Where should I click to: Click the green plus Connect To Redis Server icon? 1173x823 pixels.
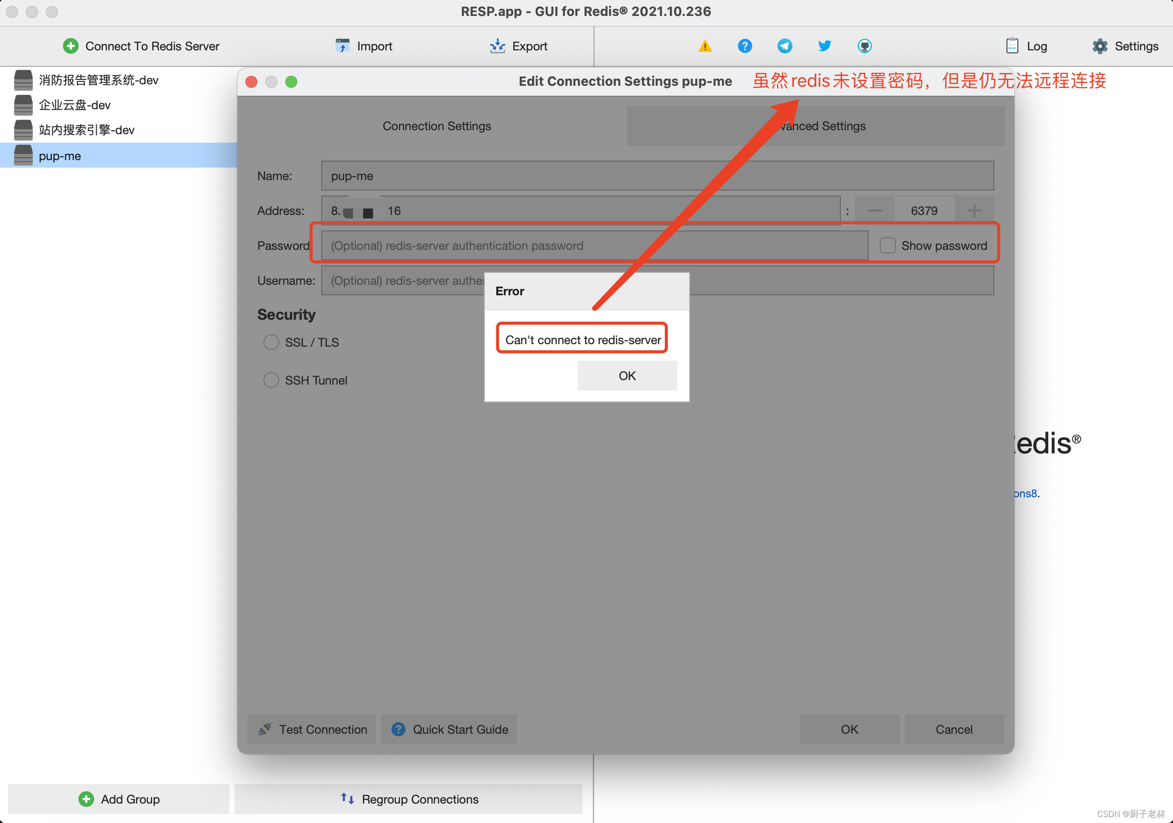click(x=70, y=46)
